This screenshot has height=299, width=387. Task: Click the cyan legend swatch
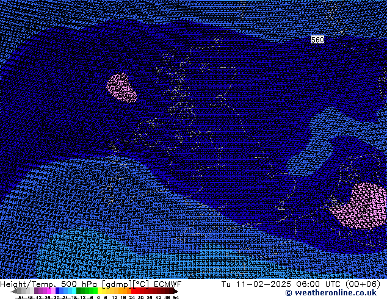tap(74, 291)
